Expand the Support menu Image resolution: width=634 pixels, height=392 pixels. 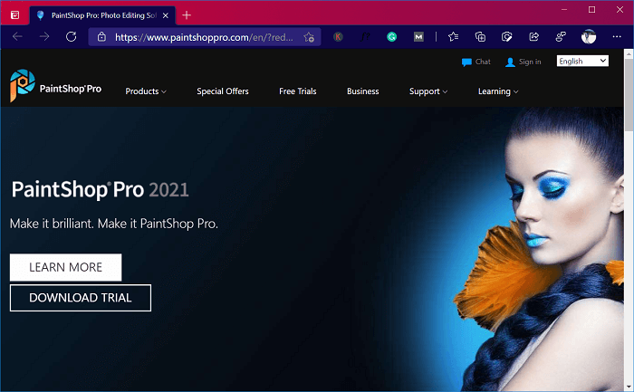tap(428, 91)
